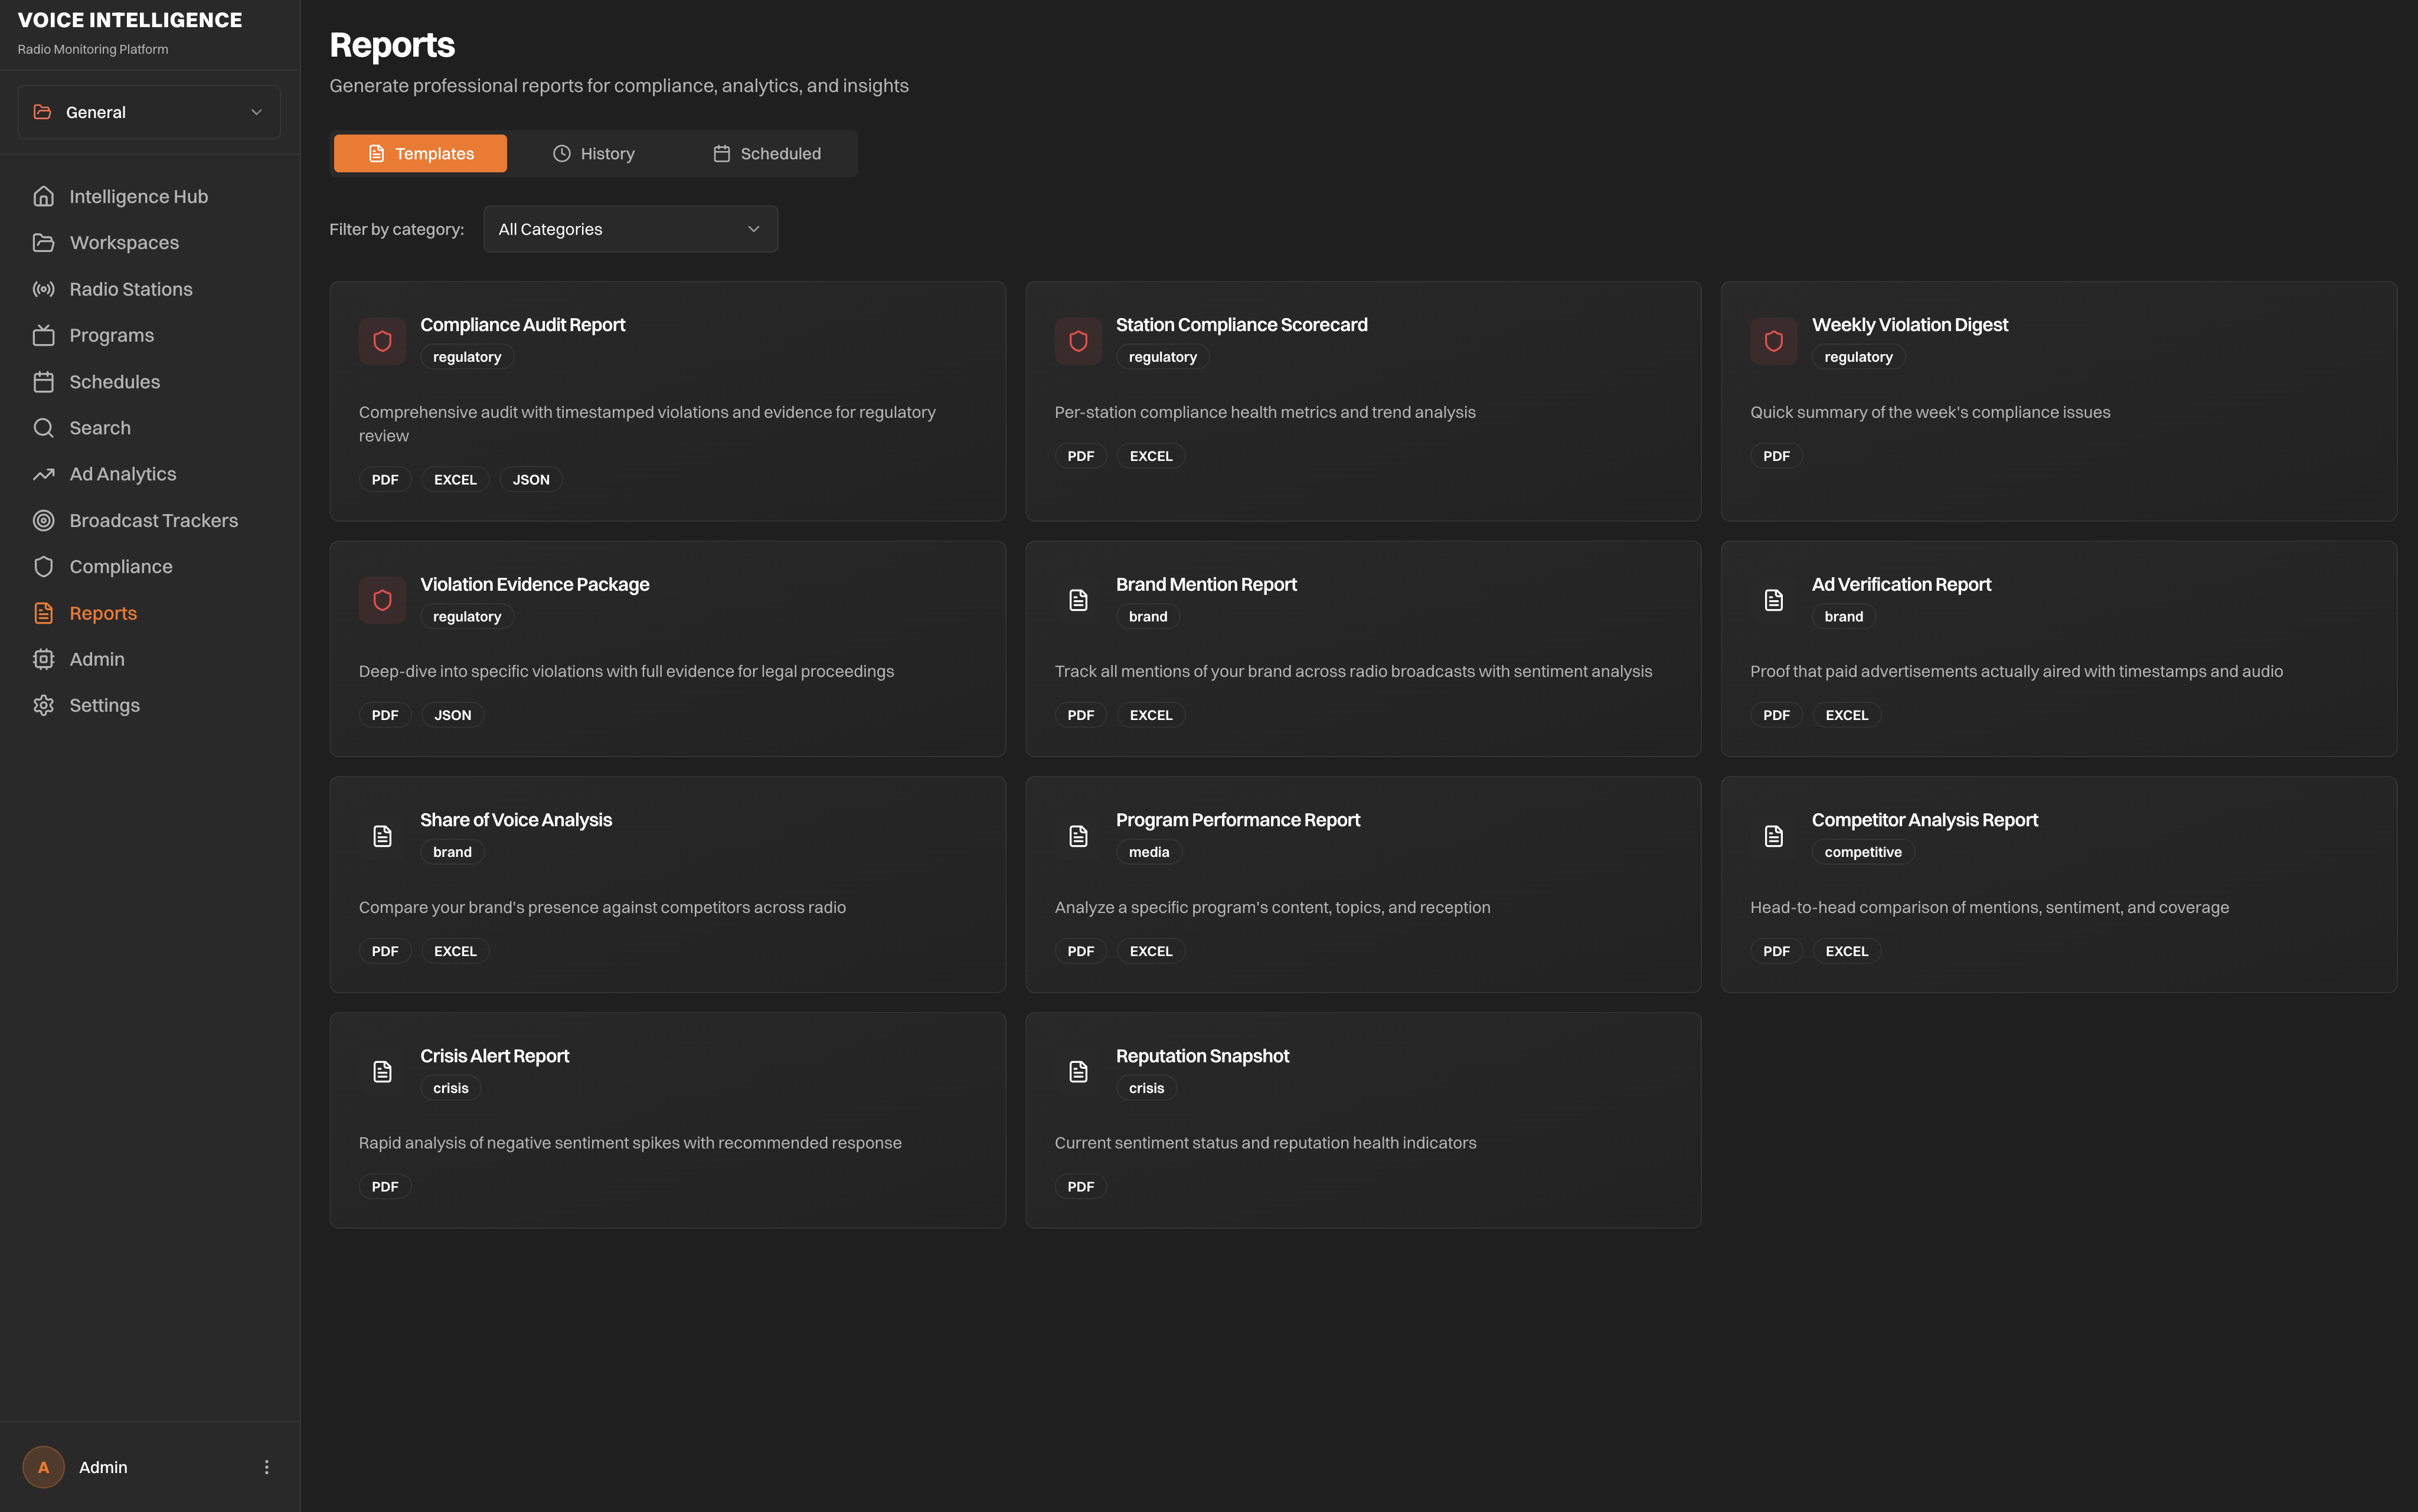Screen dimensions: 2418x1512
Task: Open the Settings gear icon
Action: tap(44, 705)
